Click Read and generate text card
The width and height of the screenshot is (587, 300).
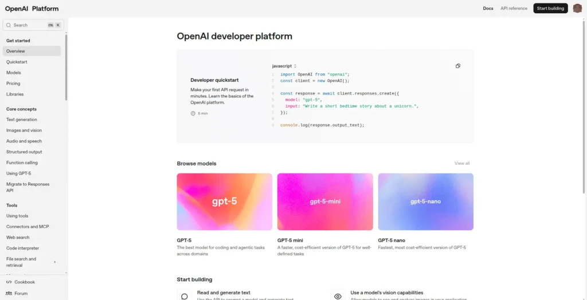pos(224,293)
